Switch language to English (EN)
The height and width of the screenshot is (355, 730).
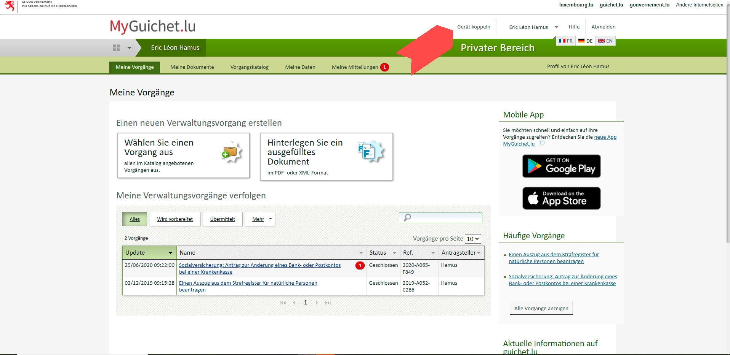(x=605, y=41)
